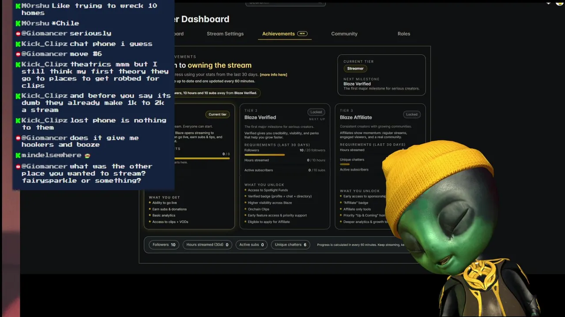Click the "NEXT UP" label on Blaze Verified
Image resolution: width=565 pixels, height=317 pixels.
tap(317, 119)
